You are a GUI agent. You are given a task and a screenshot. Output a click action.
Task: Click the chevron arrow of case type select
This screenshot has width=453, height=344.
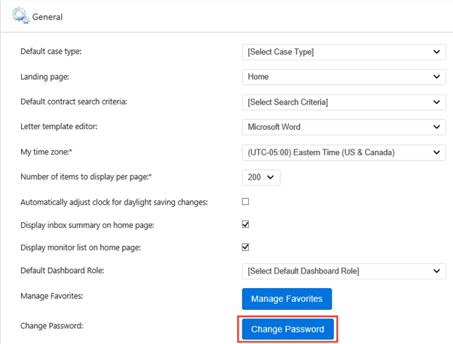click(436, 52)
